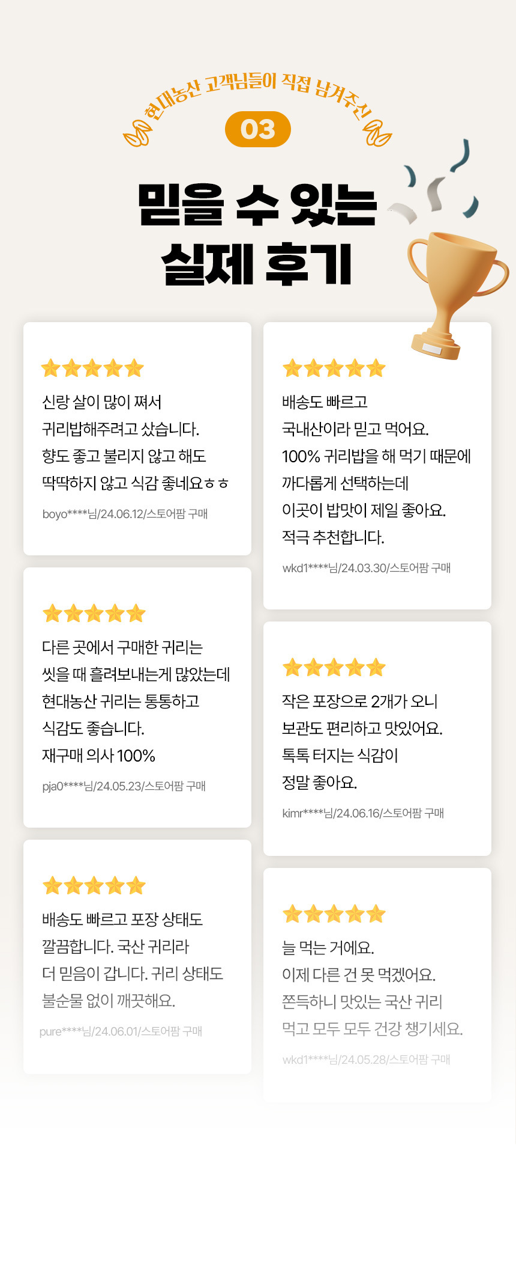
Task: Click reviewer line pja0****님/24.05.23
Action: [124, 786]
